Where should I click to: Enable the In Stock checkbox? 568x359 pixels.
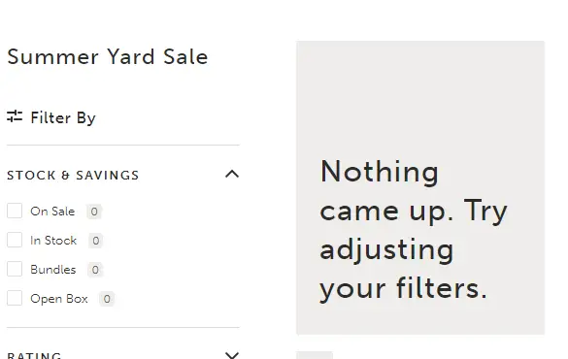point(15,240)
